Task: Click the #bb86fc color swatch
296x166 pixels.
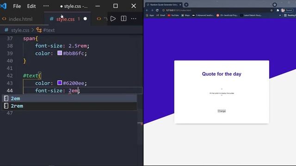Action: tap(60, 53)
